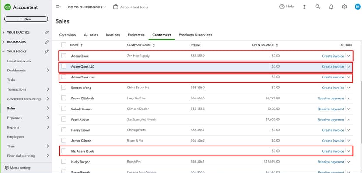Check the Benson Wong row checkbox
Screen dimensions: 362x173
click(64, 88)
